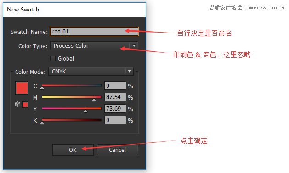Click the Y value field showing 73.69

(x=115, y=109)
